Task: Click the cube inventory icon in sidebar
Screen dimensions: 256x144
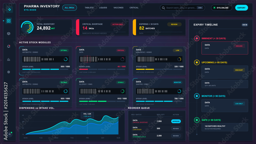Action: click(9, 34)
